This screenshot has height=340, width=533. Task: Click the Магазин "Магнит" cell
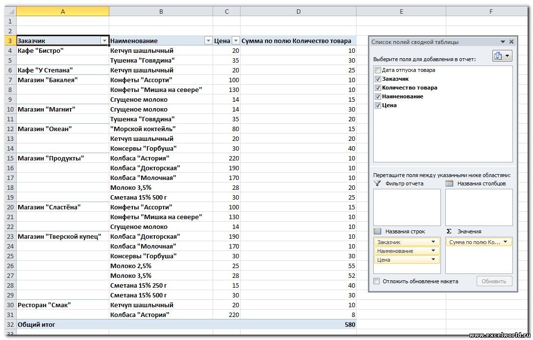(63, 109)
